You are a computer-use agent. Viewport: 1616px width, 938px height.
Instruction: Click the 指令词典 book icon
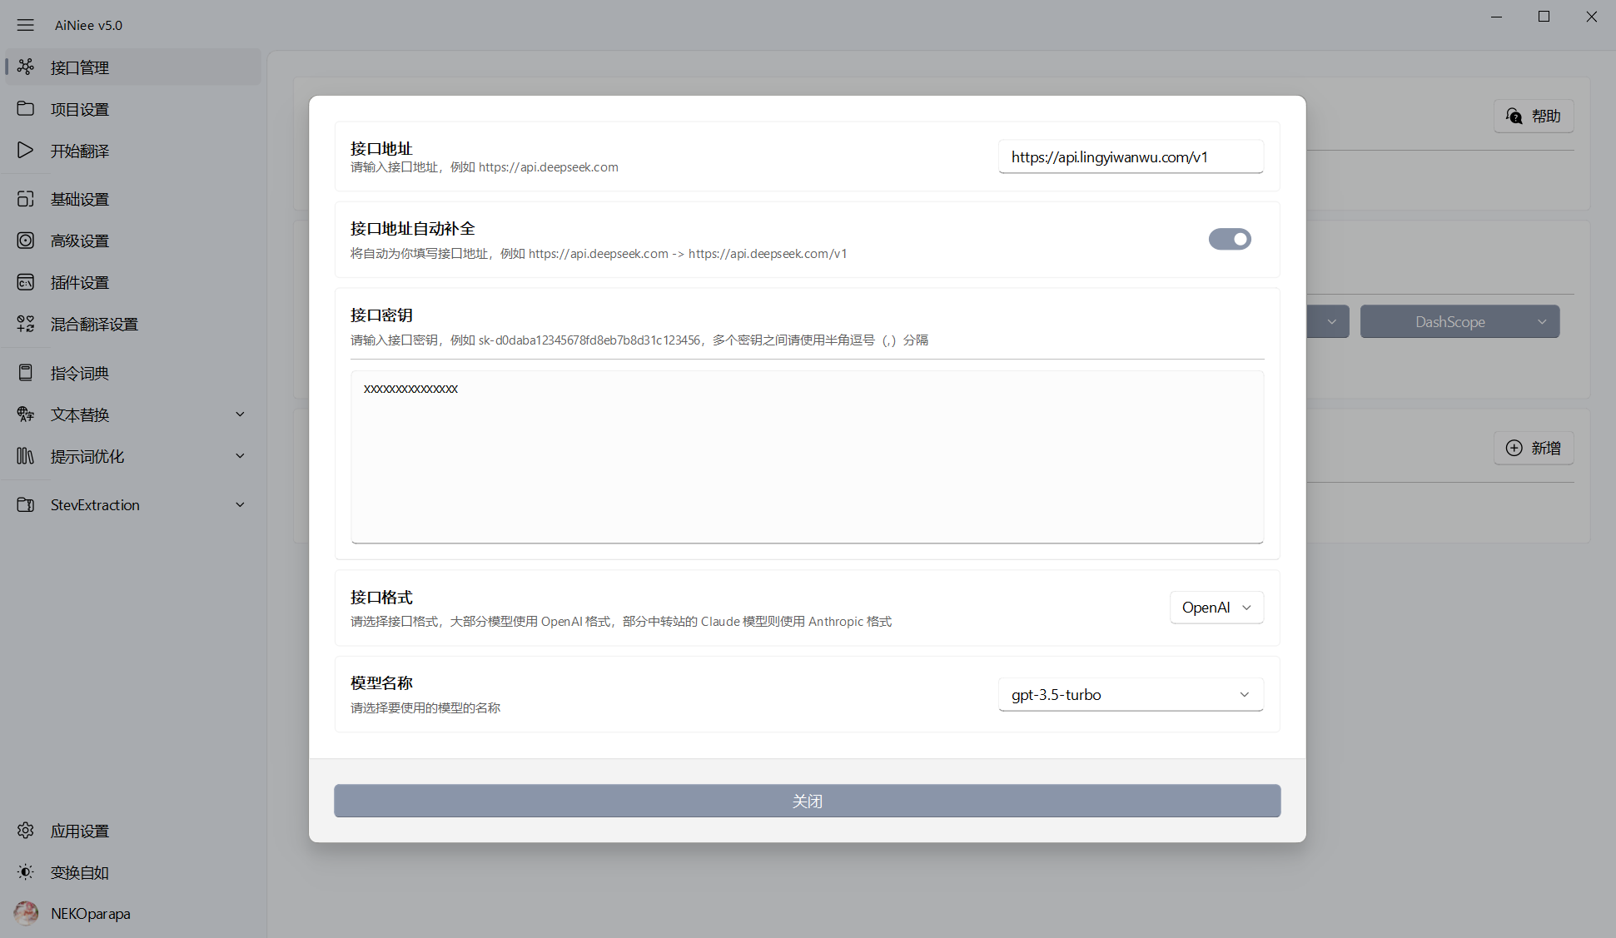pyautogui.click(x=26, y=373)
